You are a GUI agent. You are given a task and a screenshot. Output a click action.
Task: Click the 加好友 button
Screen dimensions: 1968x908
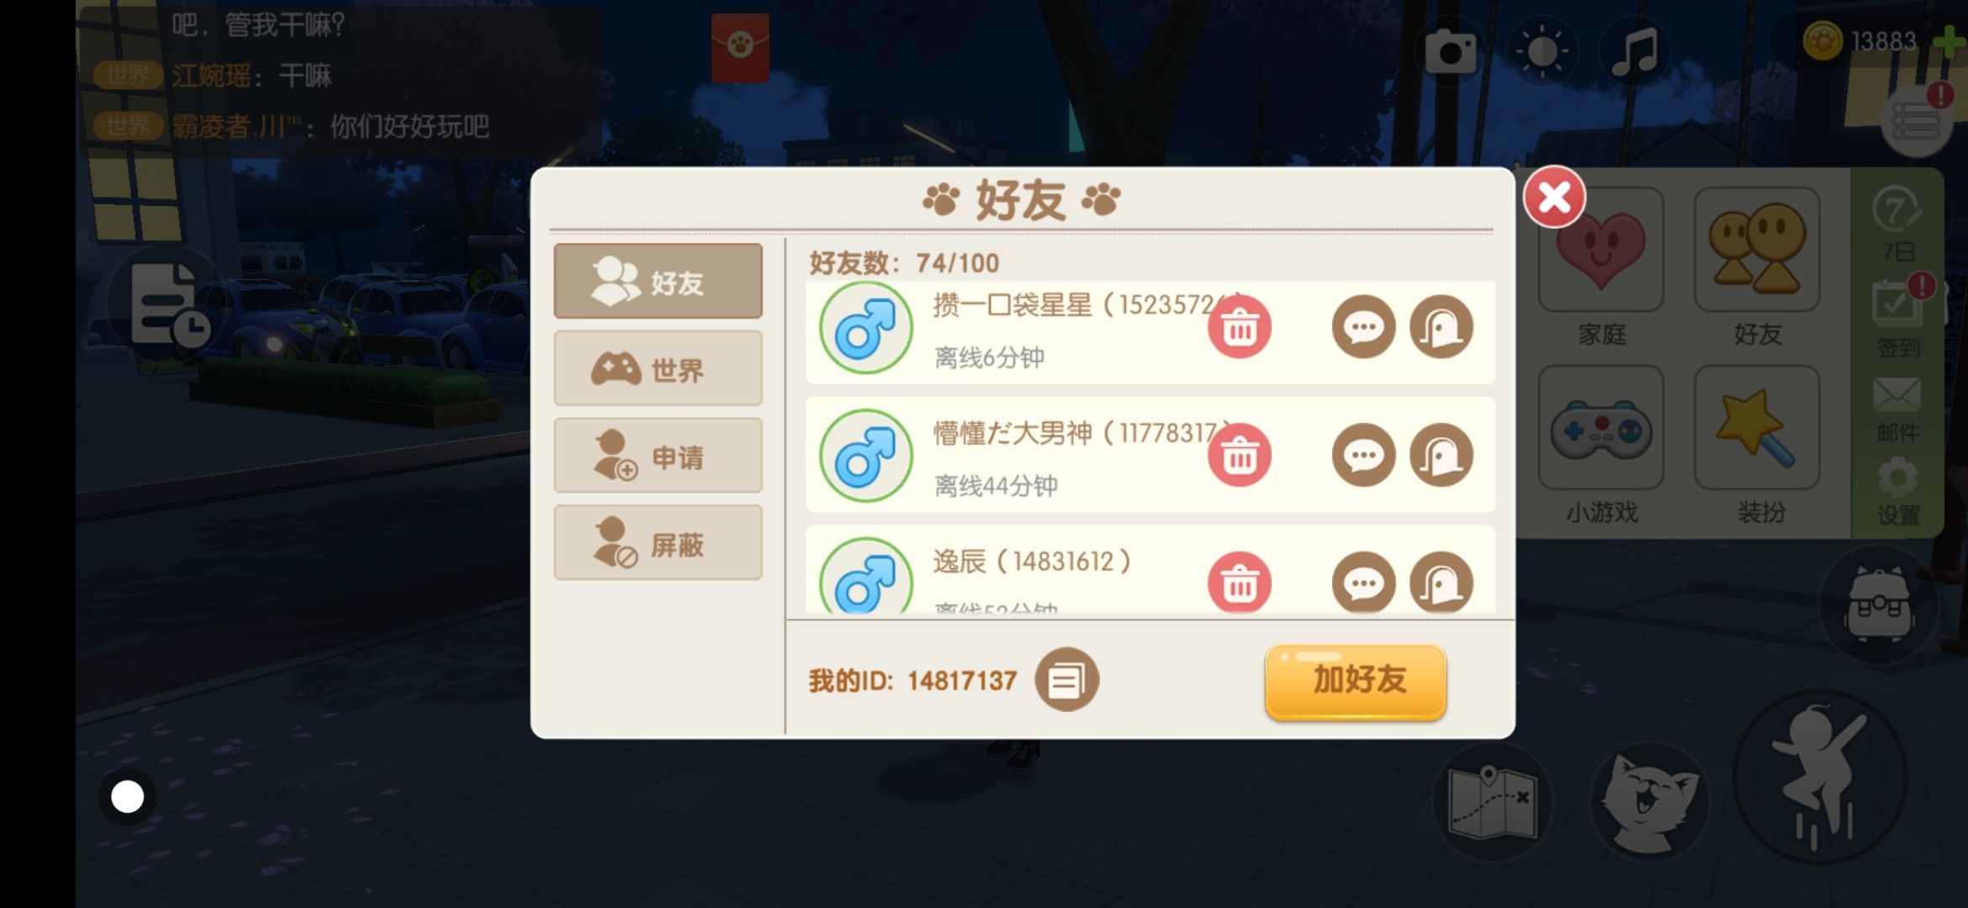click(x=1355, y=681)
